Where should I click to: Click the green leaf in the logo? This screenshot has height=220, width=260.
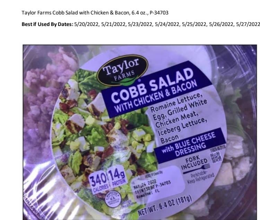pos(126,81)
